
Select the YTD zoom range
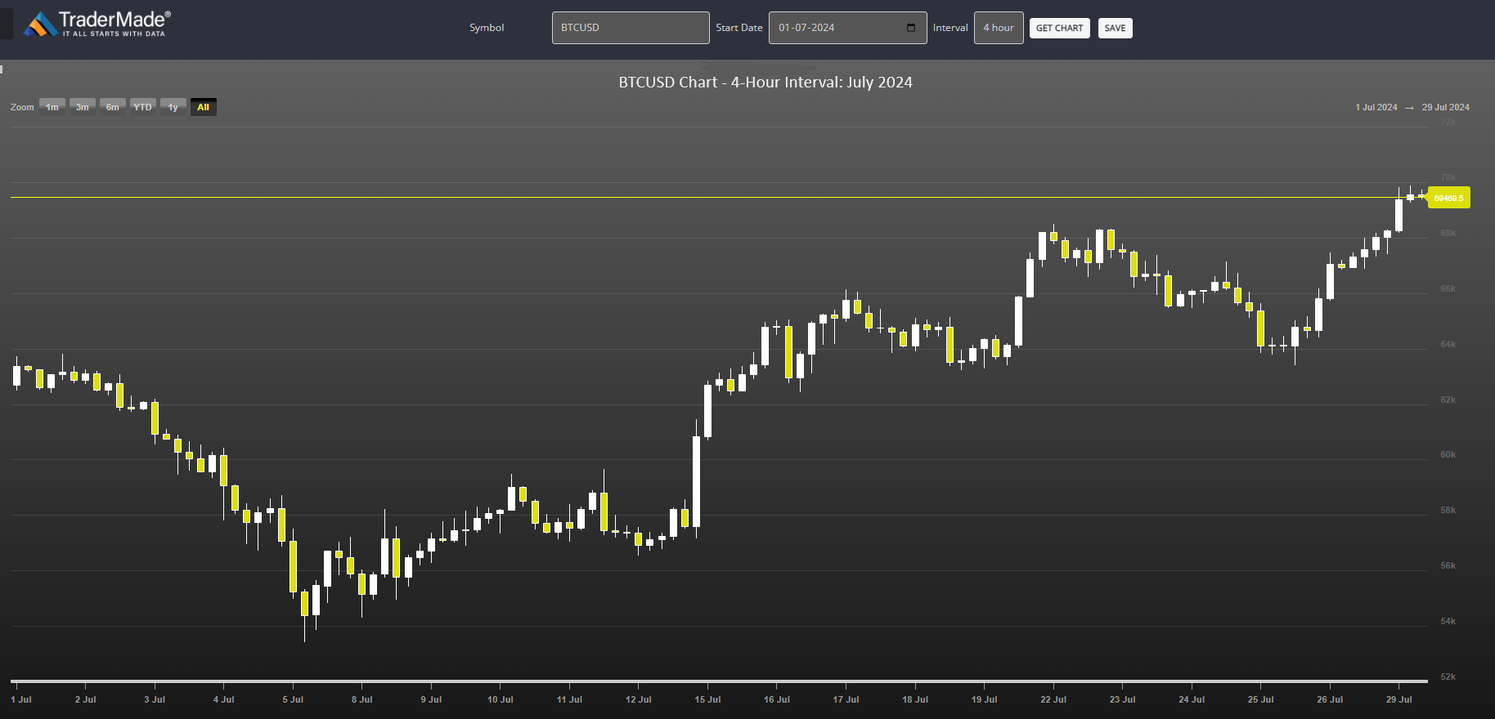pos(143,107)
